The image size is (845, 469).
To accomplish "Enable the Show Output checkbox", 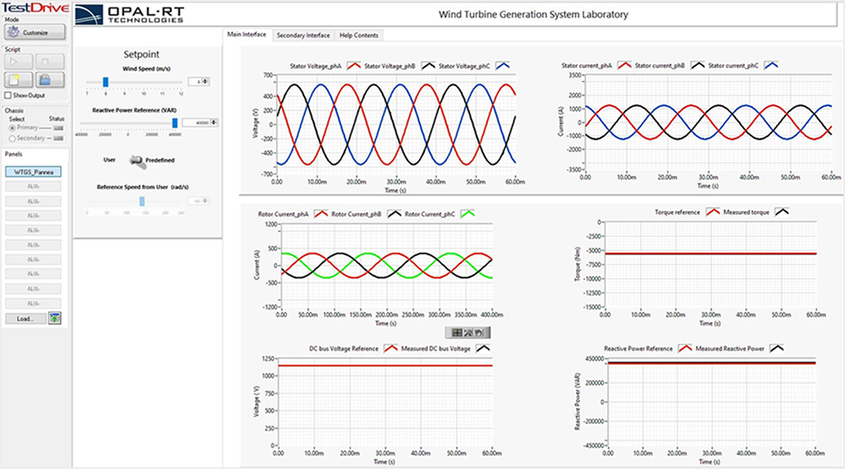I will 9,96.
